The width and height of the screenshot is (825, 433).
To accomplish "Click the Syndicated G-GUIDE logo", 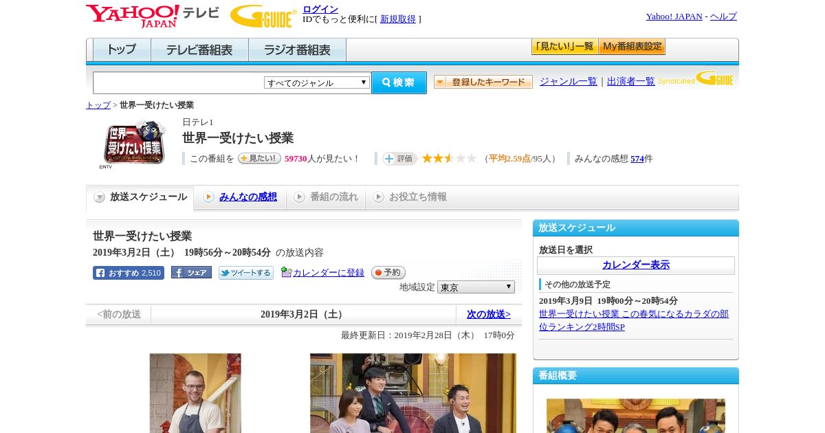I will pos(696,78).
